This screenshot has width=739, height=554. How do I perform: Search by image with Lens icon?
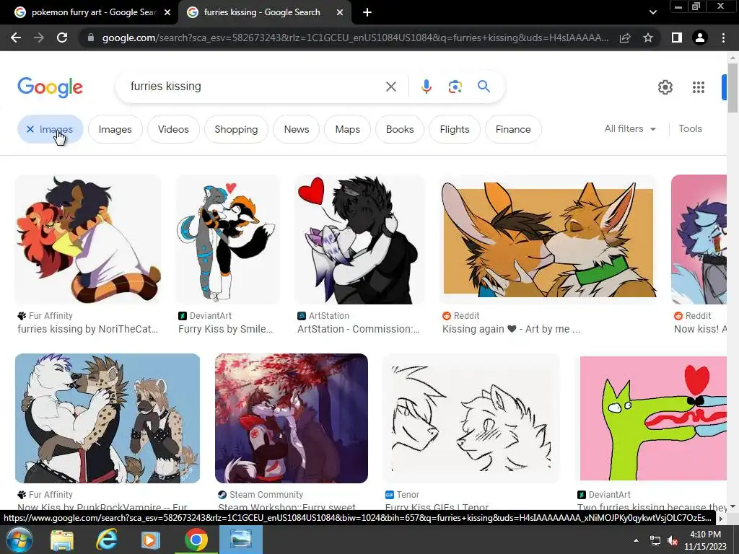[x=455, y=87]
